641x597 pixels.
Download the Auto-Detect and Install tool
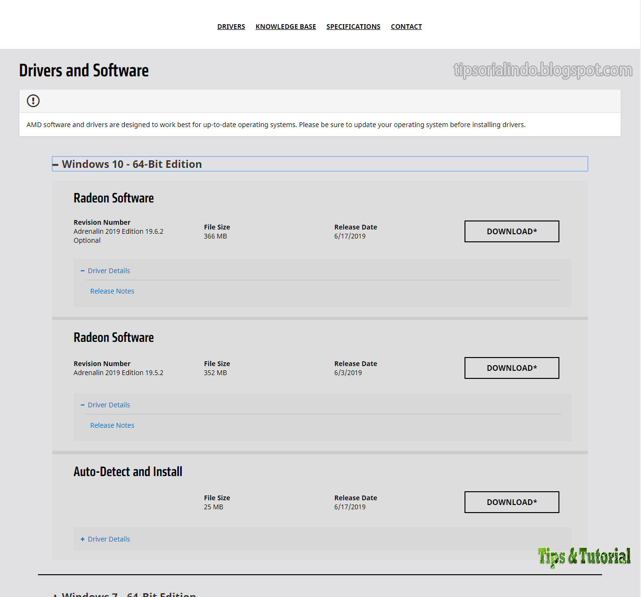(512, 502)
